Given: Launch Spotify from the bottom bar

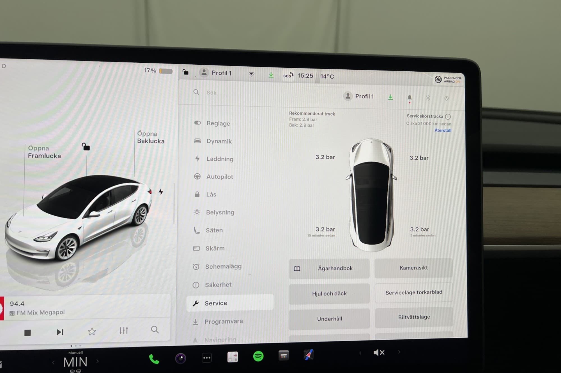Looking at the screenshot, I should click(258, 356).
